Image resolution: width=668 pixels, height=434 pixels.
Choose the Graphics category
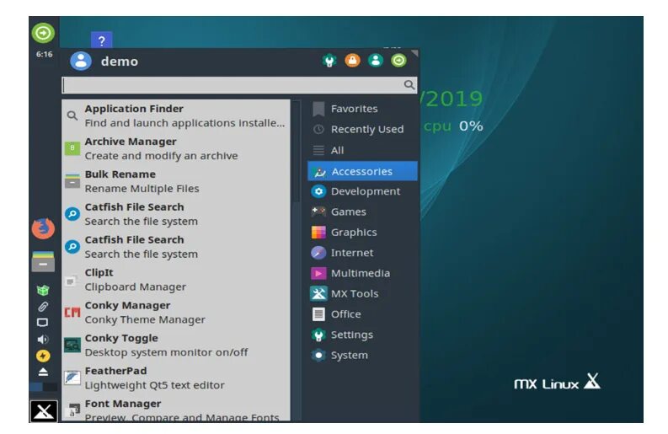362,233
